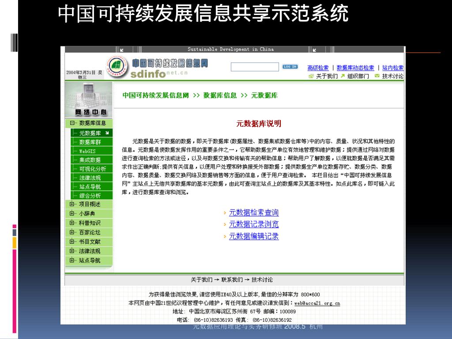This screenshot has width=452, height=339.
Task: Click the date text 2004年3月31日
Action: [82, 72]
